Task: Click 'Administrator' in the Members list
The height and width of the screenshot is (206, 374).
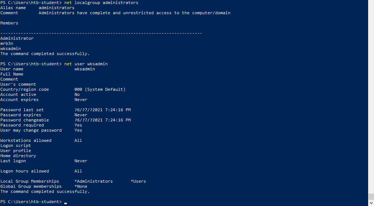Action: tap(17, 38)
